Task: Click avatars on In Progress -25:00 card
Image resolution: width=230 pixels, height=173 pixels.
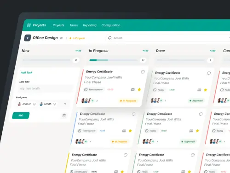Action: click(86, 101)
